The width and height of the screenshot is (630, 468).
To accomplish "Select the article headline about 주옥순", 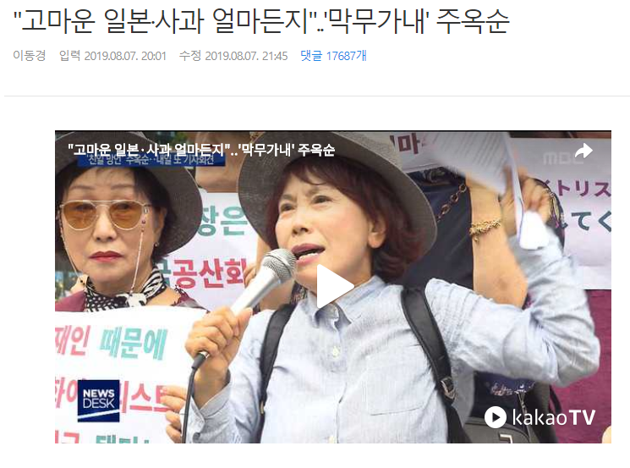I will point(261,21).
